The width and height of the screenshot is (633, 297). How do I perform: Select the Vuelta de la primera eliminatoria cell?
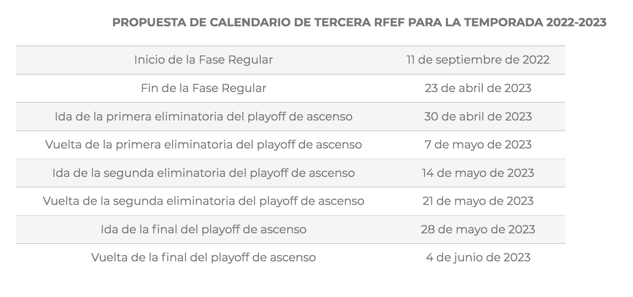[203, 145]
